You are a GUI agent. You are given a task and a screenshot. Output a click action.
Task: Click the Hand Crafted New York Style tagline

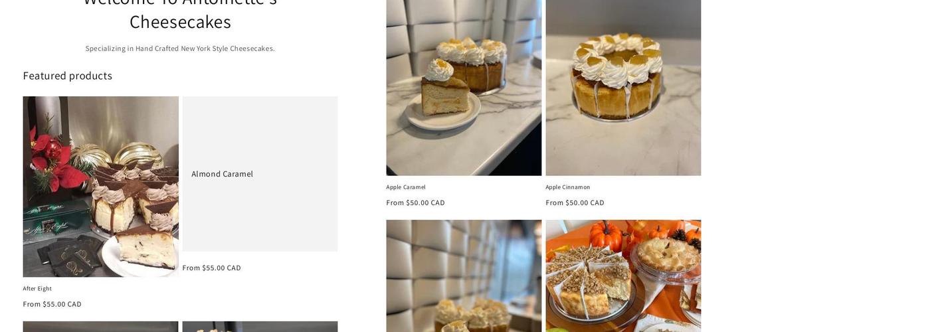point(180,48)
